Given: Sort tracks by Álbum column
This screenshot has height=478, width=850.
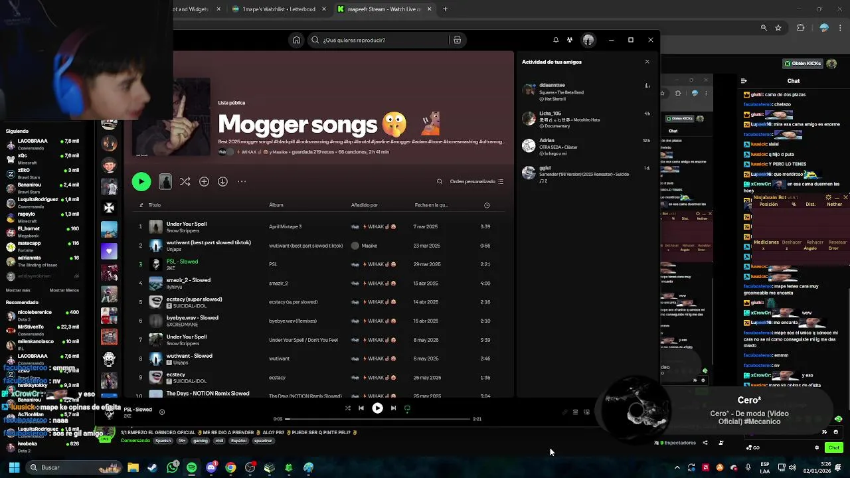Looking at the screenshot, I should (x=276, y=205).
